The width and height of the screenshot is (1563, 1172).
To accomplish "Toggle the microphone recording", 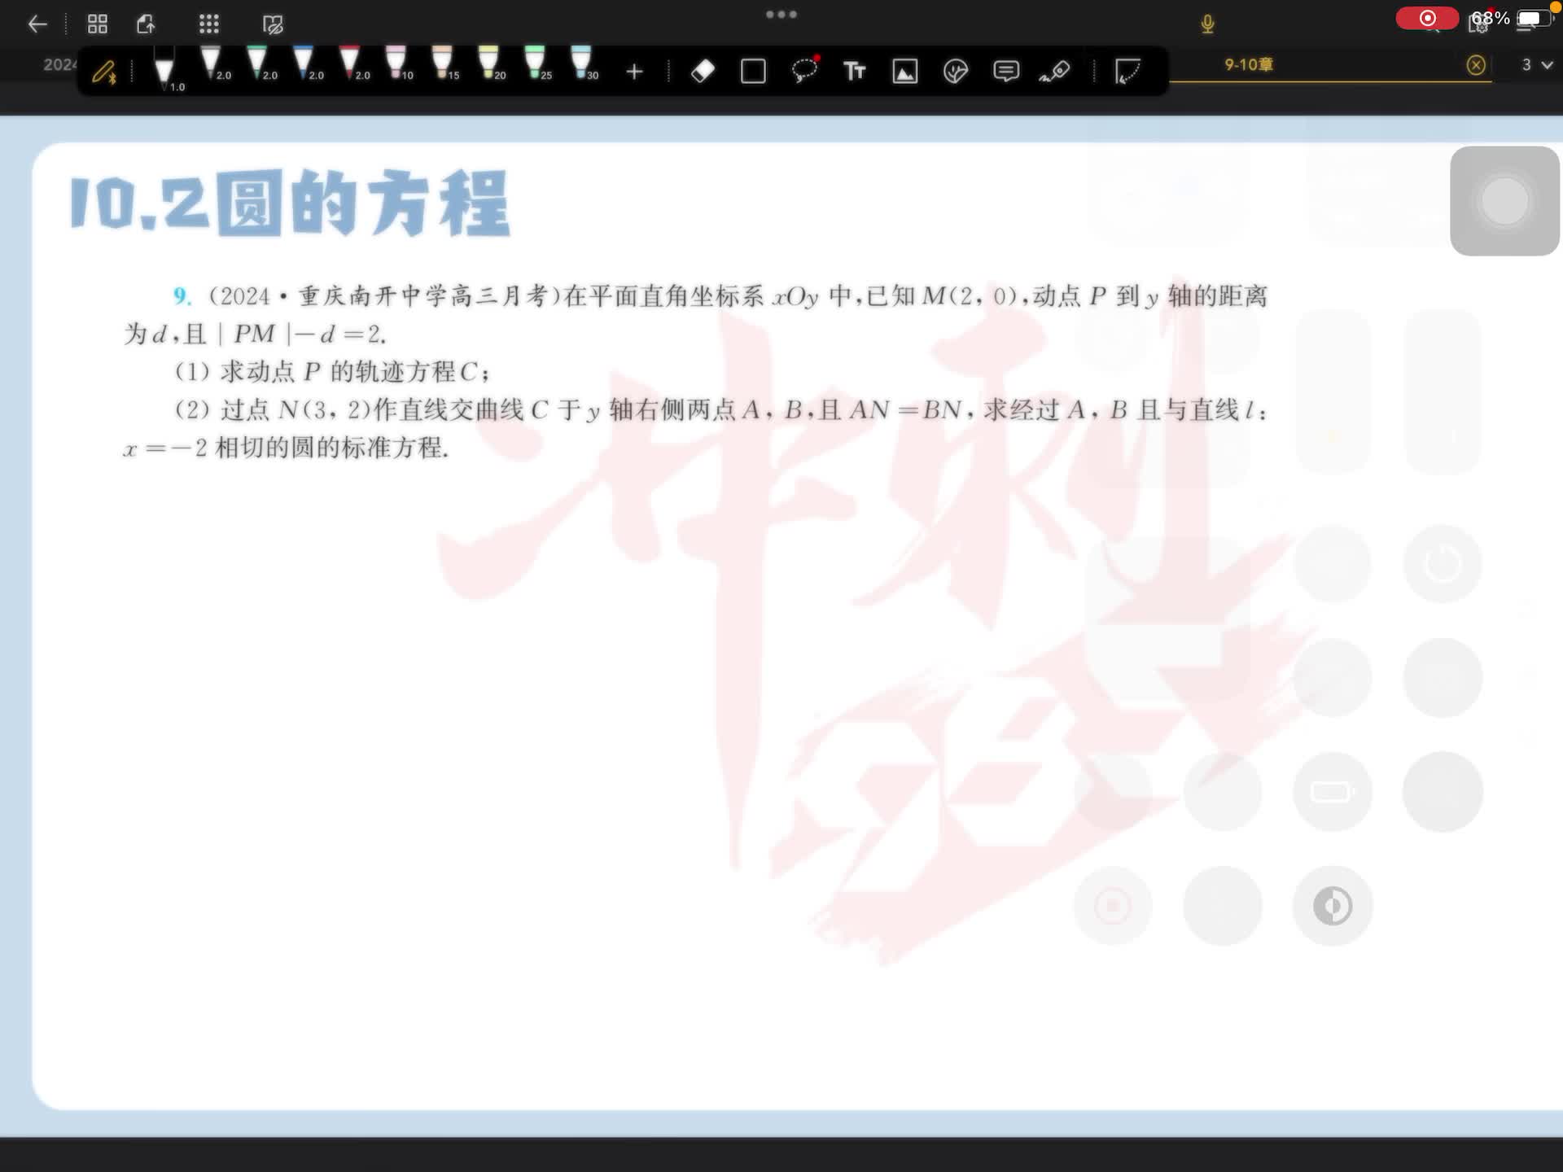I will [1207, 24].
